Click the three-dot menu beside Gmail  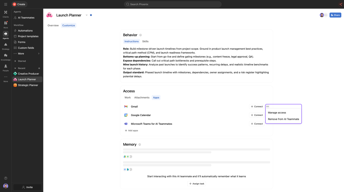[x=268, y=107]
